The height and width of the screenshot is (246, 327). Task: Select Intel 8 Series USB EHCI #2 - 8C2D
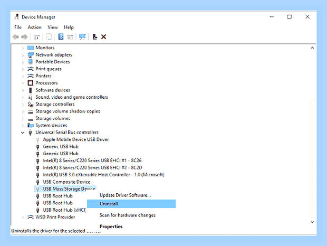(x=92, y=167)
